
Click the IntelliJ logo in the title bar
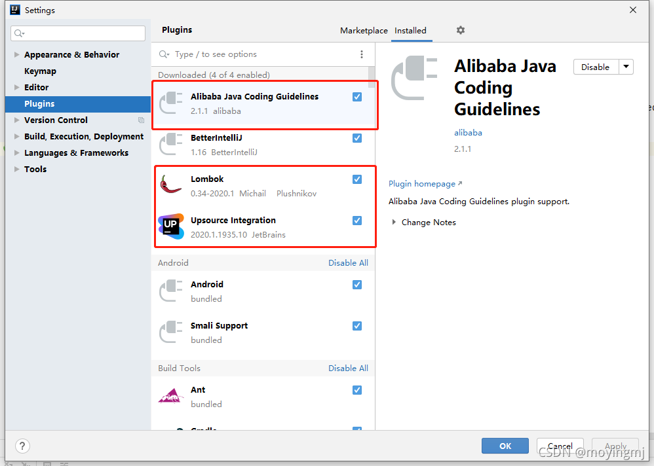click(15, 10)
